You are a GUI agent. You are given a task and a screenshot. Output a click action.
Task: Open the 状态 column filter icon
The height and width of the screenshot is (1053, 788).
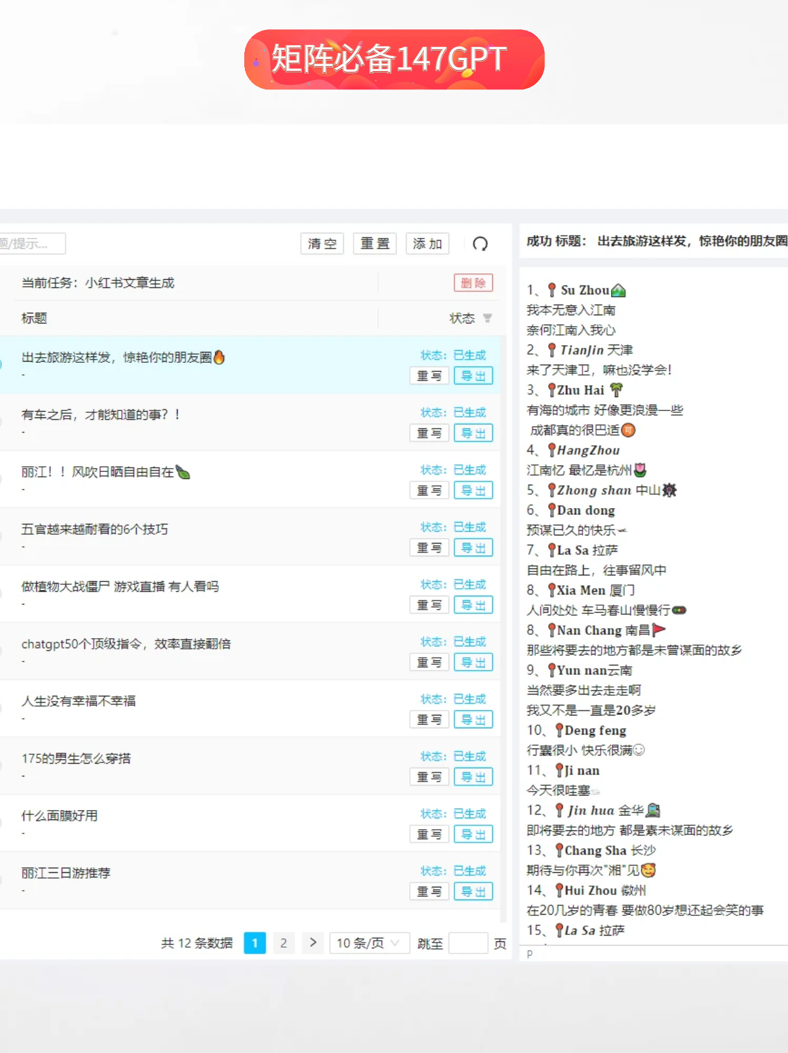pyautogui.click(x=487, y=318)
